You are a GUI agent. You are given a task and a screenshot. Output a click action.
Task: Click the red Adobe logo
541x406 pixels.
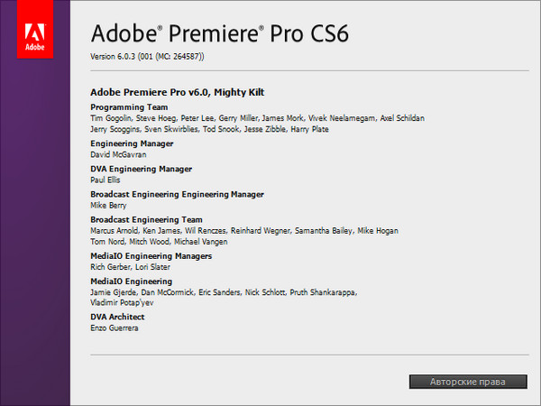pos(35,30)
